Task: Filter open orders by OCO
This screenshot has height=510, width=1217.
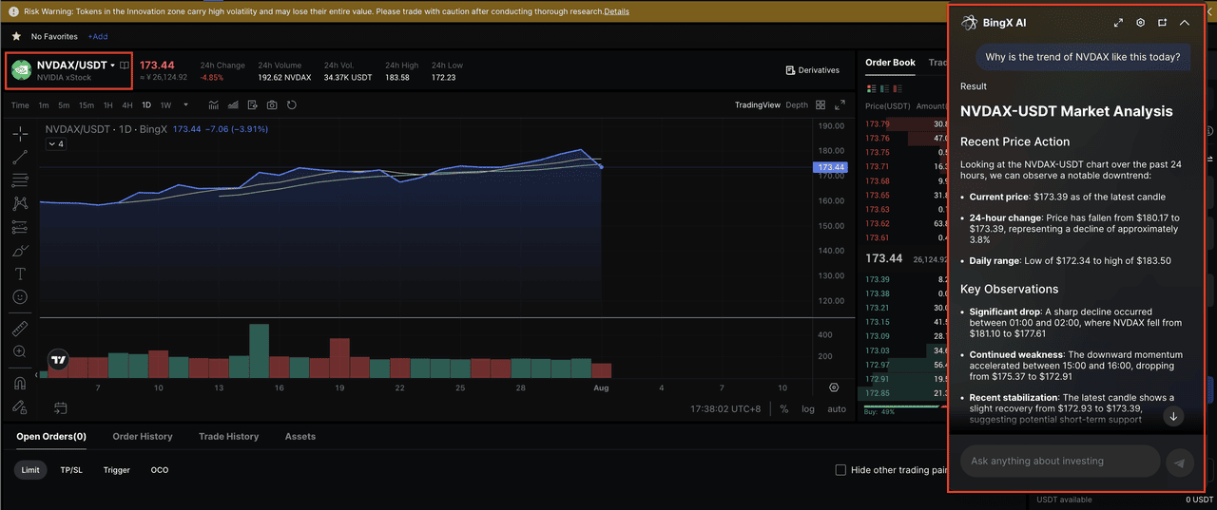Action: point(160,470)
